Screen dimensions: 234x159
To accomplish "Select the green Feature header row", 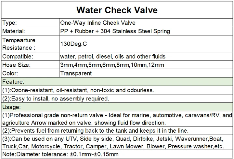I will 117,82.
